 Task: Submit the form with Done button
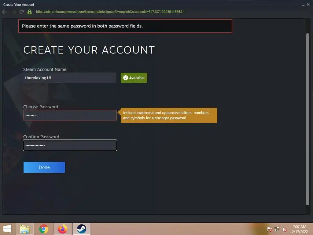tap(44, 167)
